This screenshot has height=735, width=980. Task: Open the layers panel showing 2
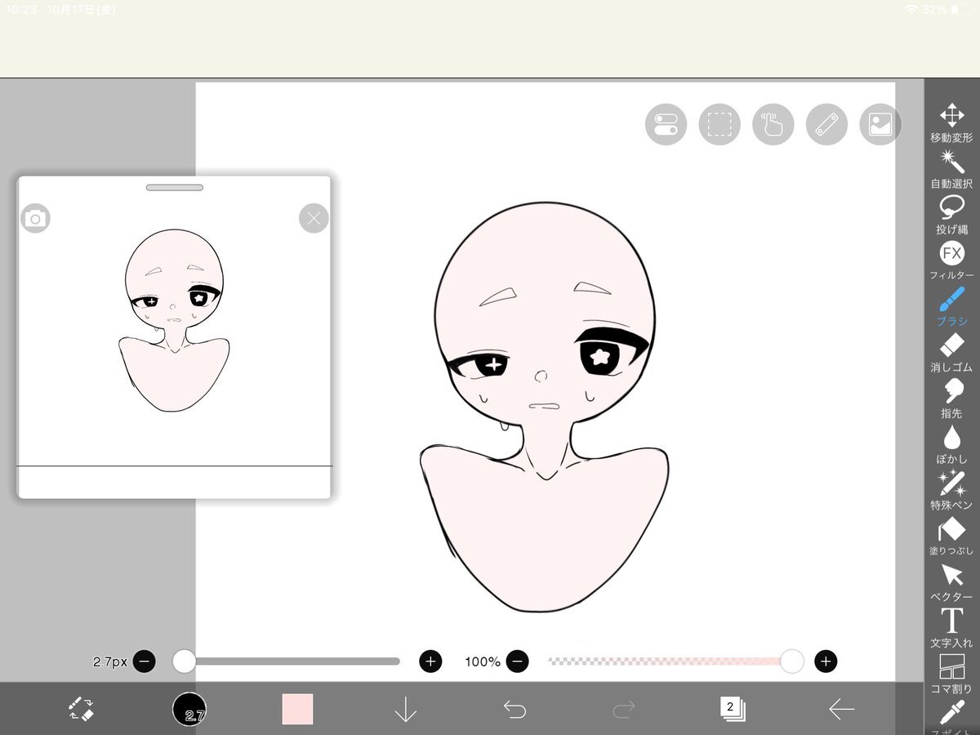(x=732, y=709)
